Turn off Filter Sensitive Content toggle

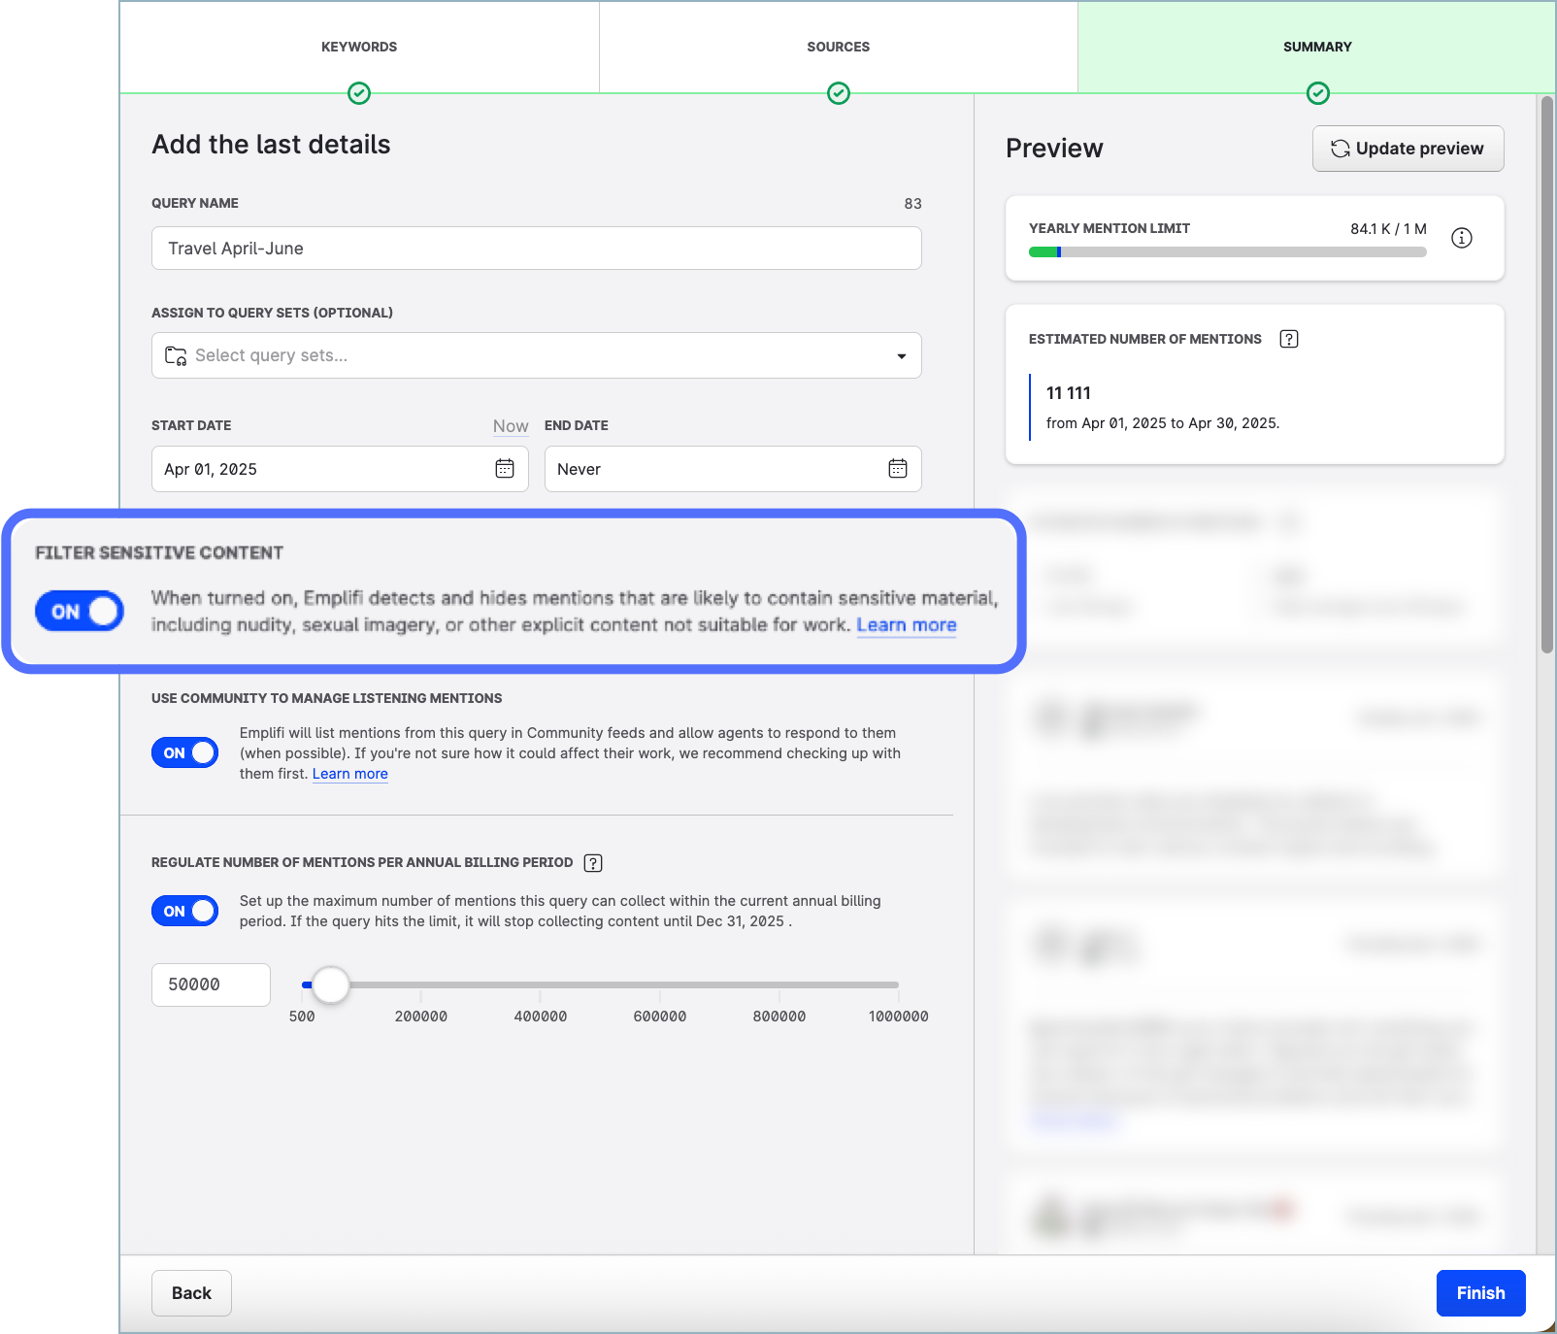click(x=80, y=612)
